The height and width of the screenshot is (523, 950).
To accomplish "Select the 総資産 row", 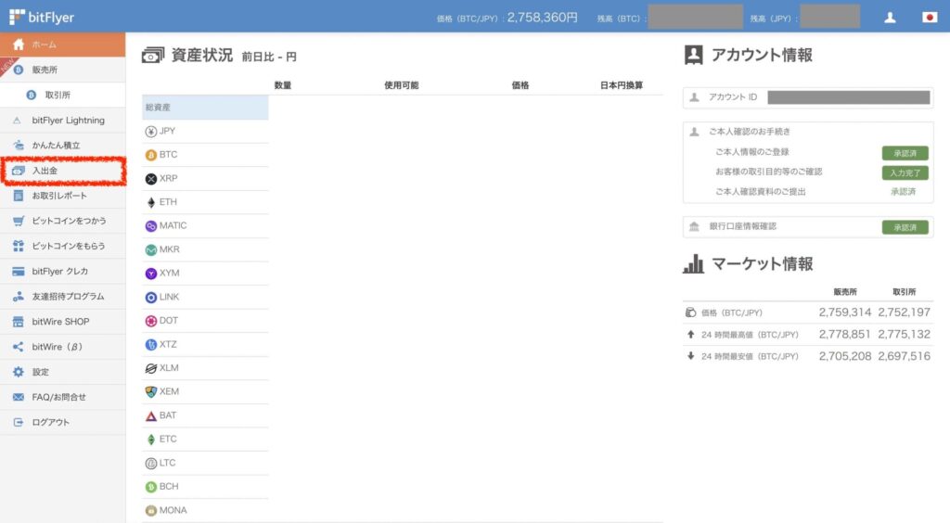I will pyautogui.click(x=205, y=108).
